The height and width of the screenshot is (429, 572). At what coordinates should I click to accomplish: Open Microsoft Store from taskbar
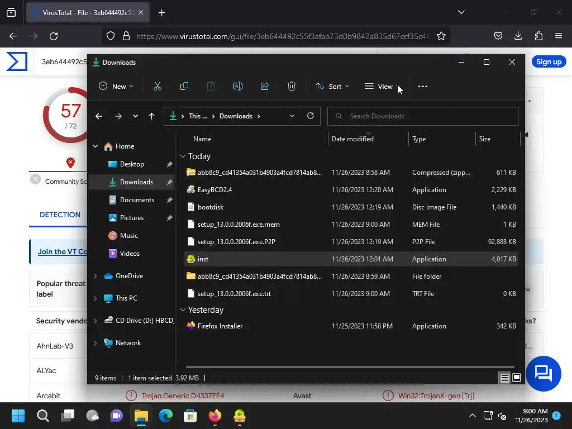click(x=190, y=416)
